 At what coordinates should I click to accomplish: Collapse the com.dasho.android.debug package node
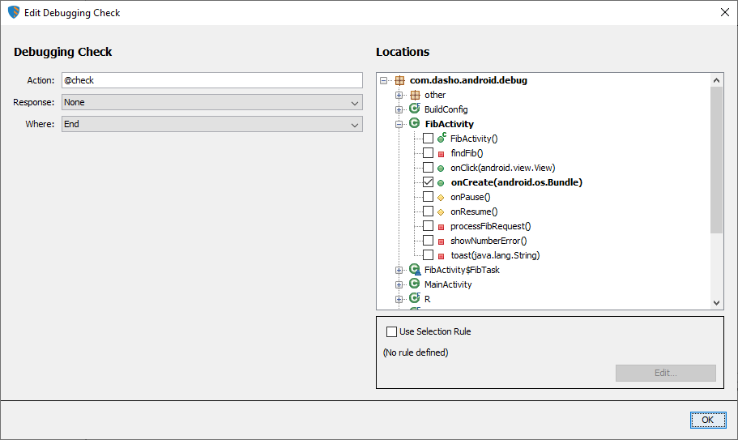pos(384,80)
